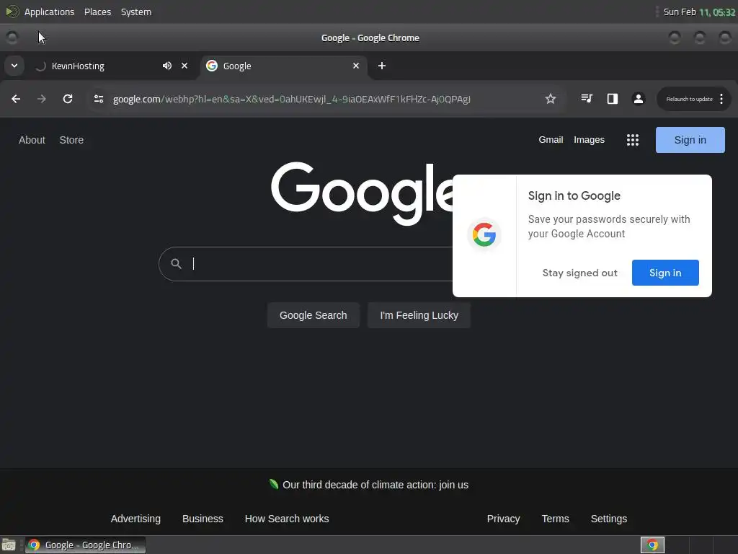Open the Google apps grid

pyautogui.click(x=633, y=140)
